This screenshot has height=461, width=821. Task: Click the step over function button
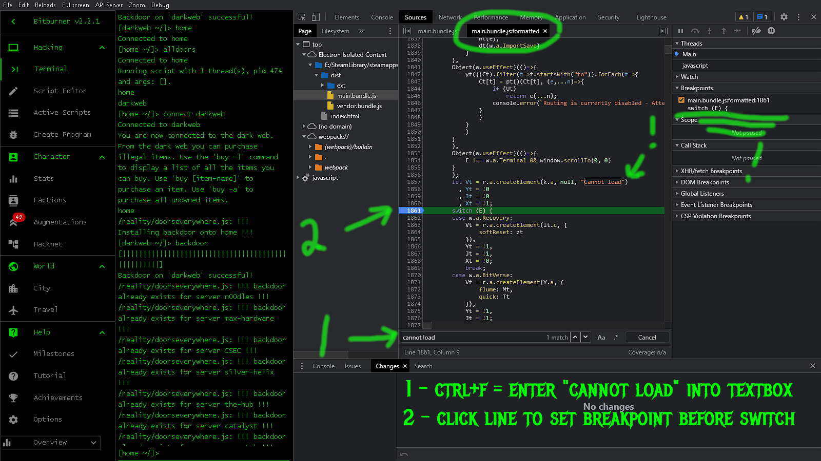point(695,31)
